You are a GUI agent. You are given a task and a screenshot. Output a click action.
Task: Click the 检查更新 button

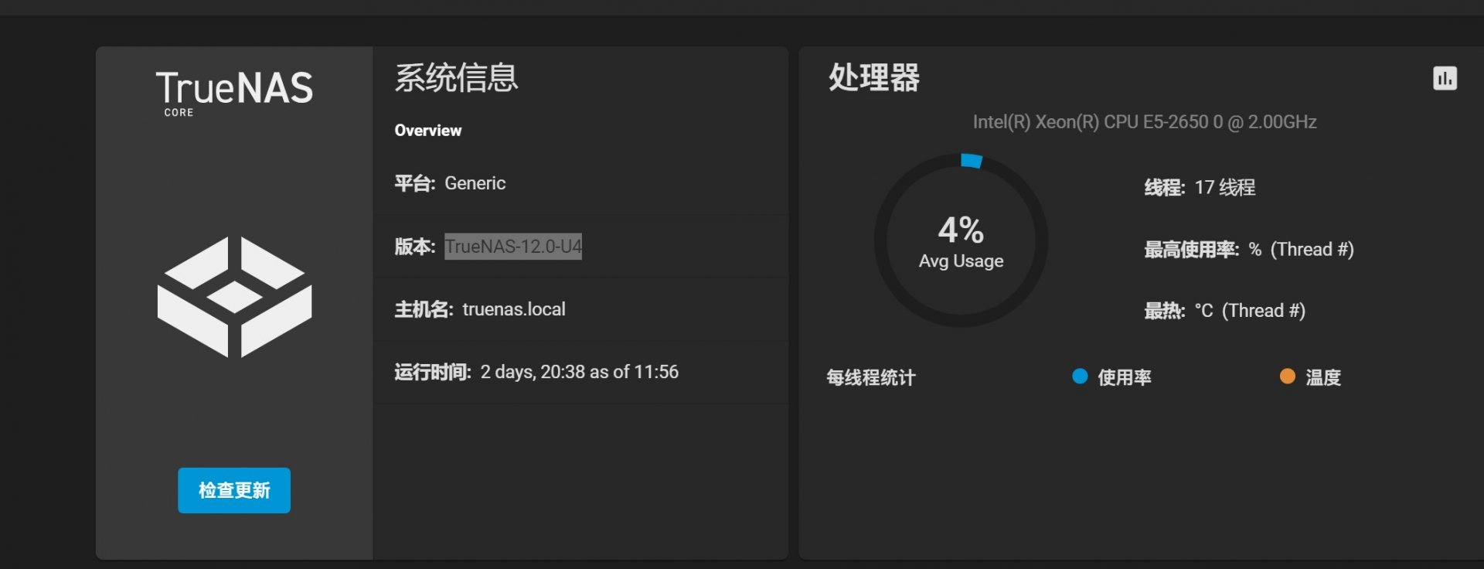234,490
